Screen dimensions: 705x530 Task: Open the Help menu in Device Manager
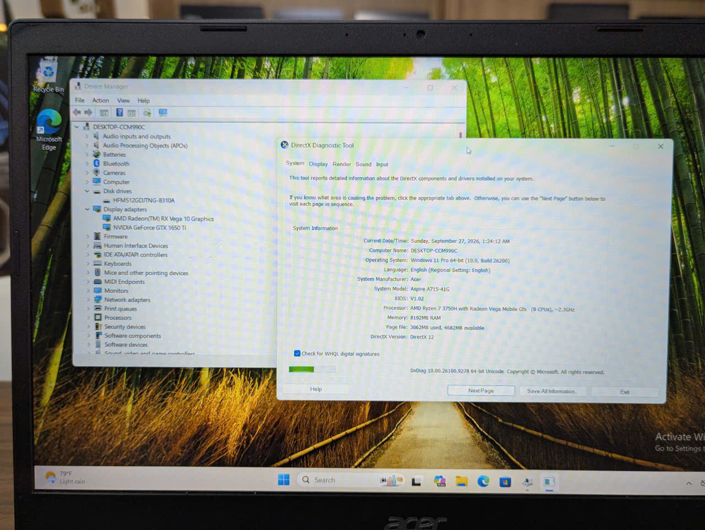[x=144, y=101]
